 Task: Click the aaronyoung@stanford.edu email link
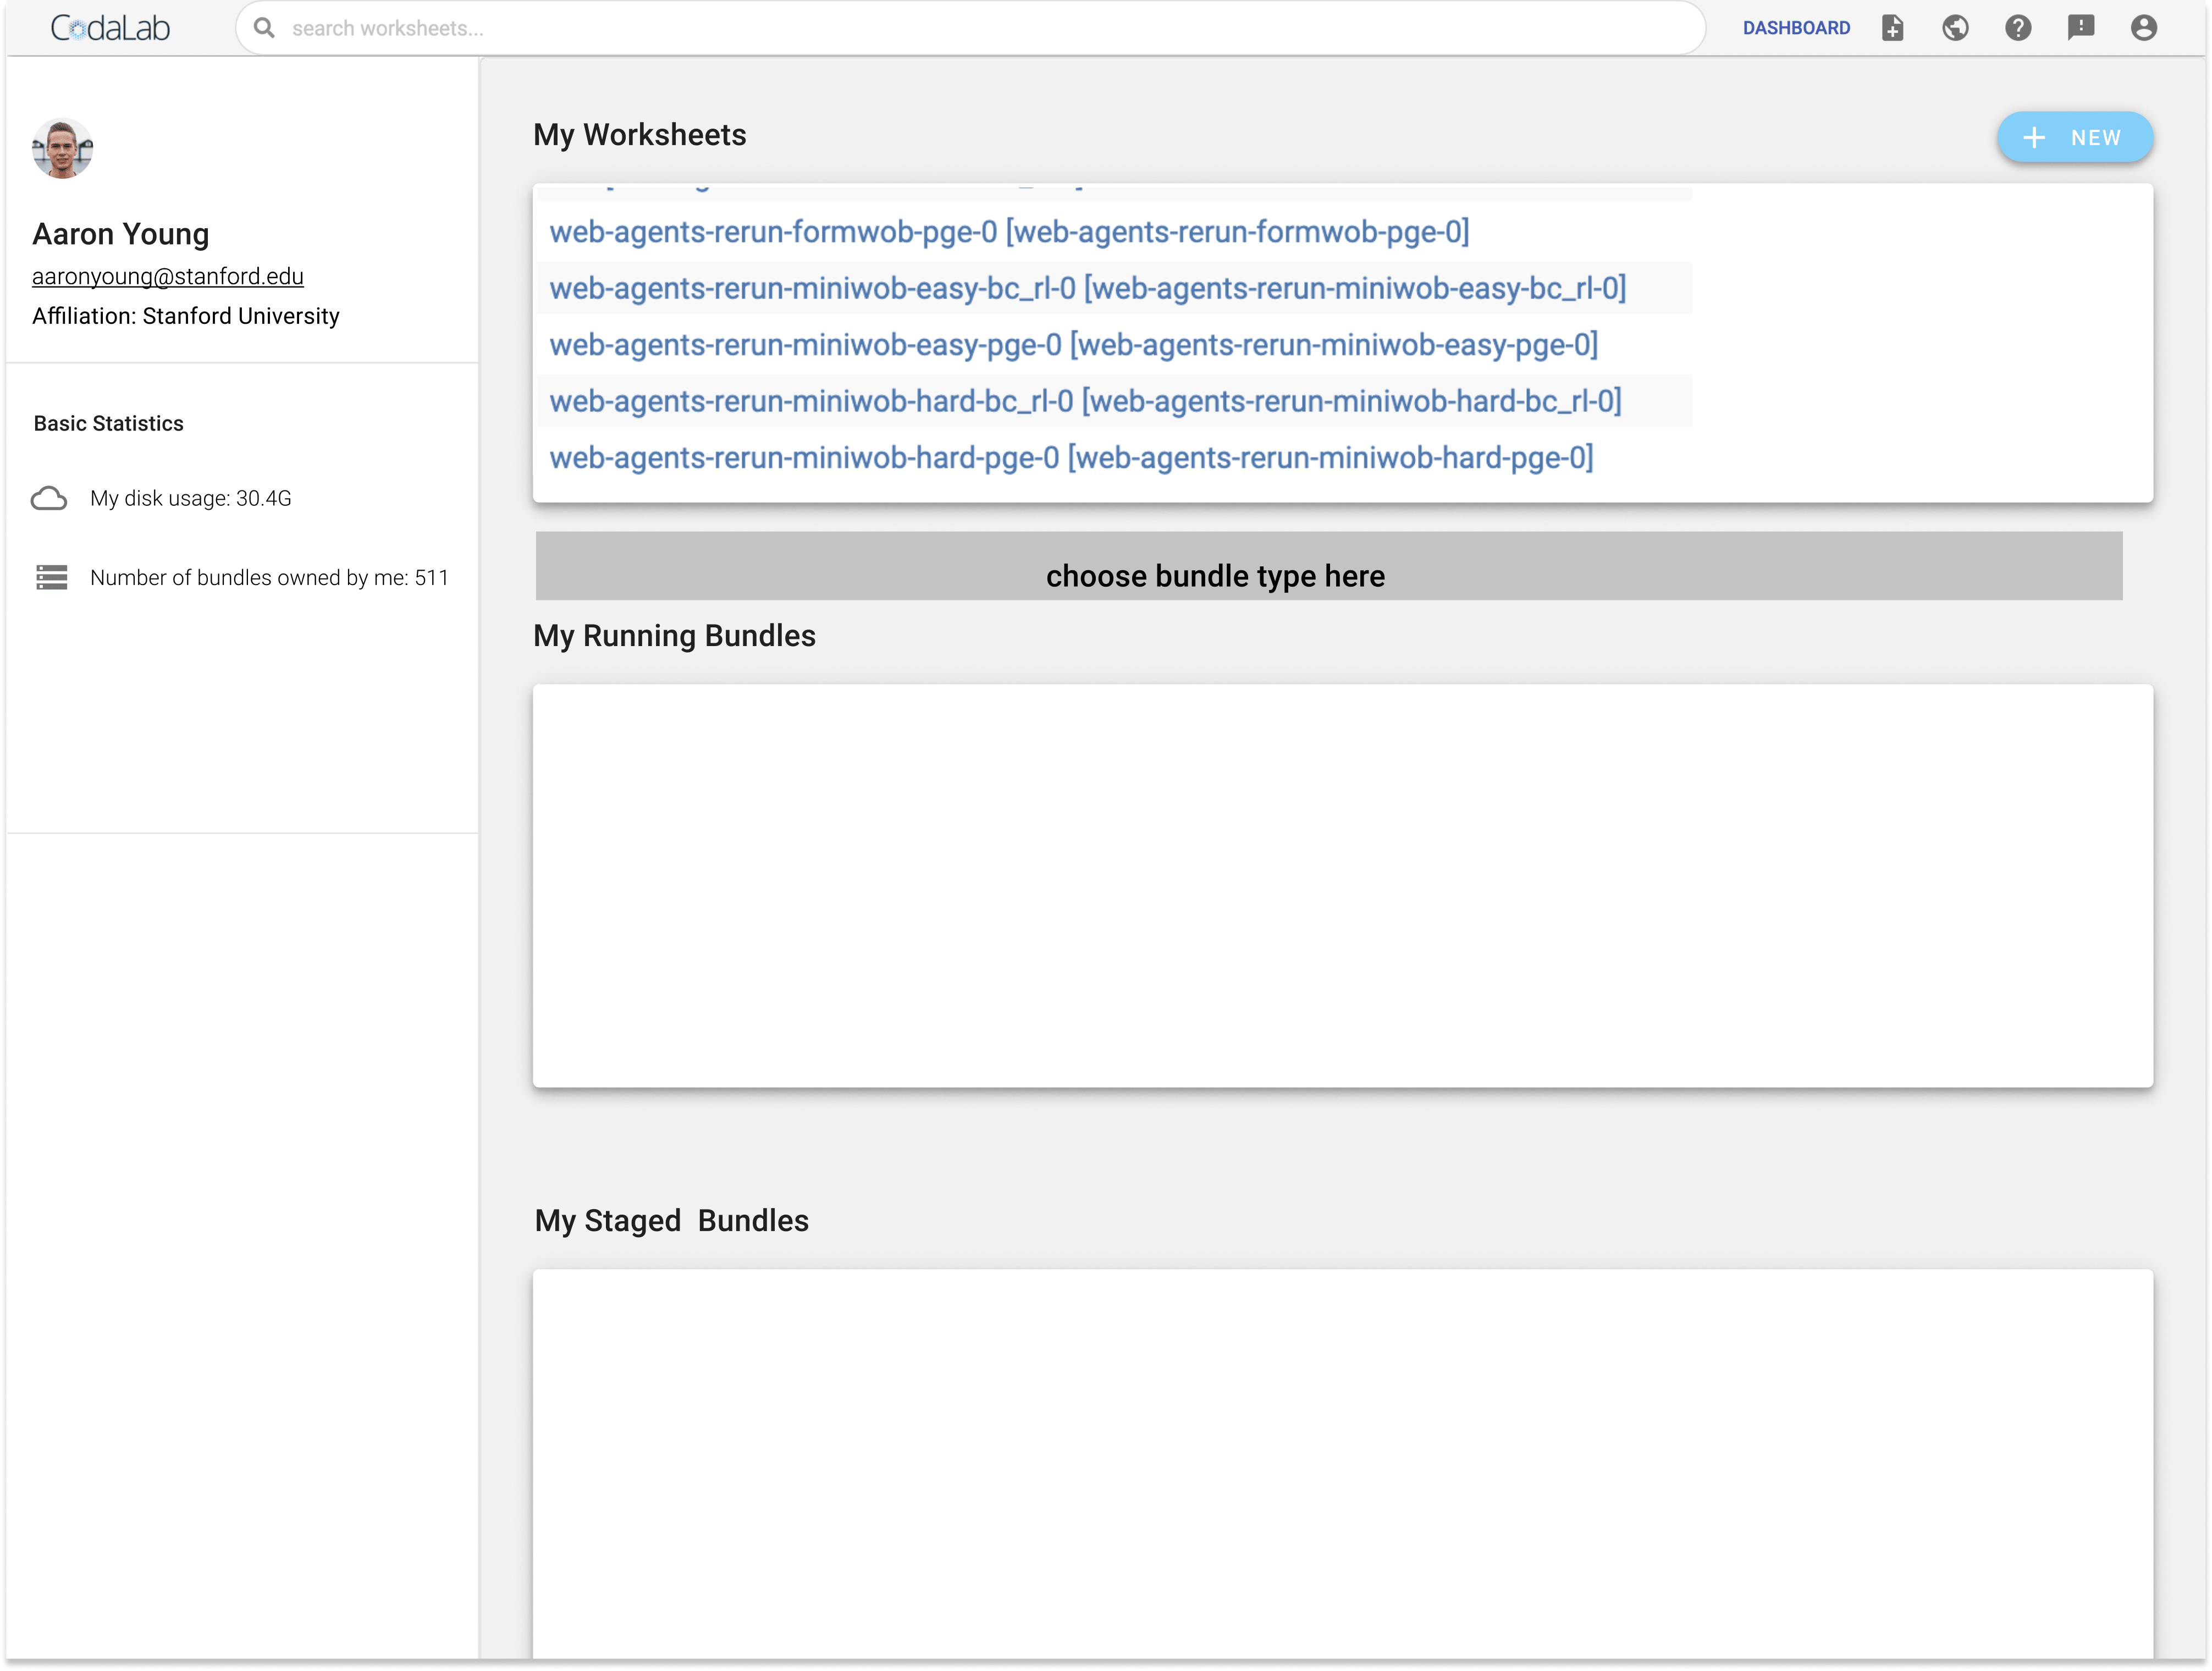pyautogui.click(x=167, y=276)
